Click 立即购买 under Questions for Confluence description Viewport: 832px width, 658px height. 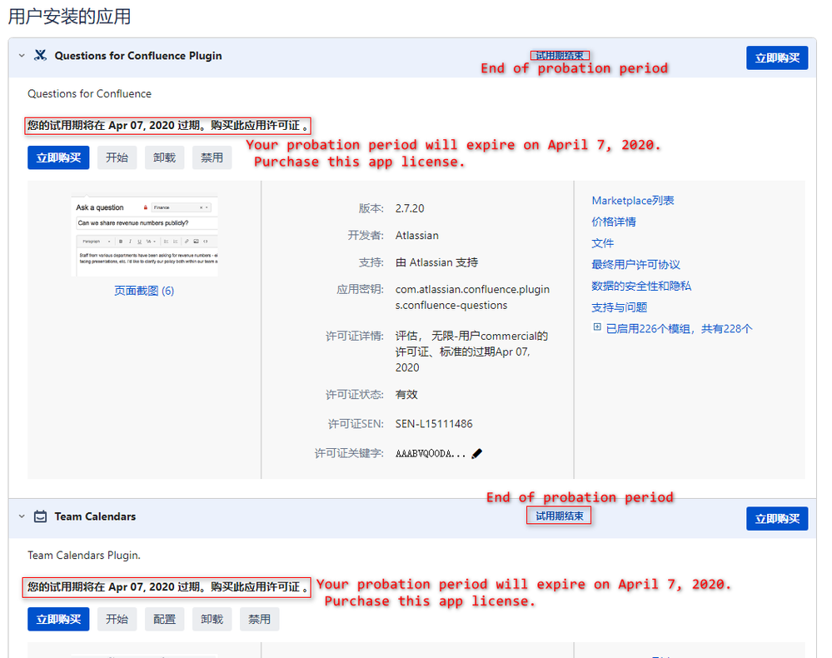pos(58,157)
